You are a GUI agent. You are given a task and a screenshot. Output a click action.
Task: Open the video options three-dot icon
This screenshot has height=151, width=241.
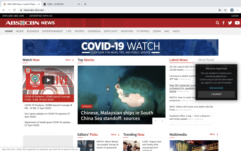click(x=68, y=71)
